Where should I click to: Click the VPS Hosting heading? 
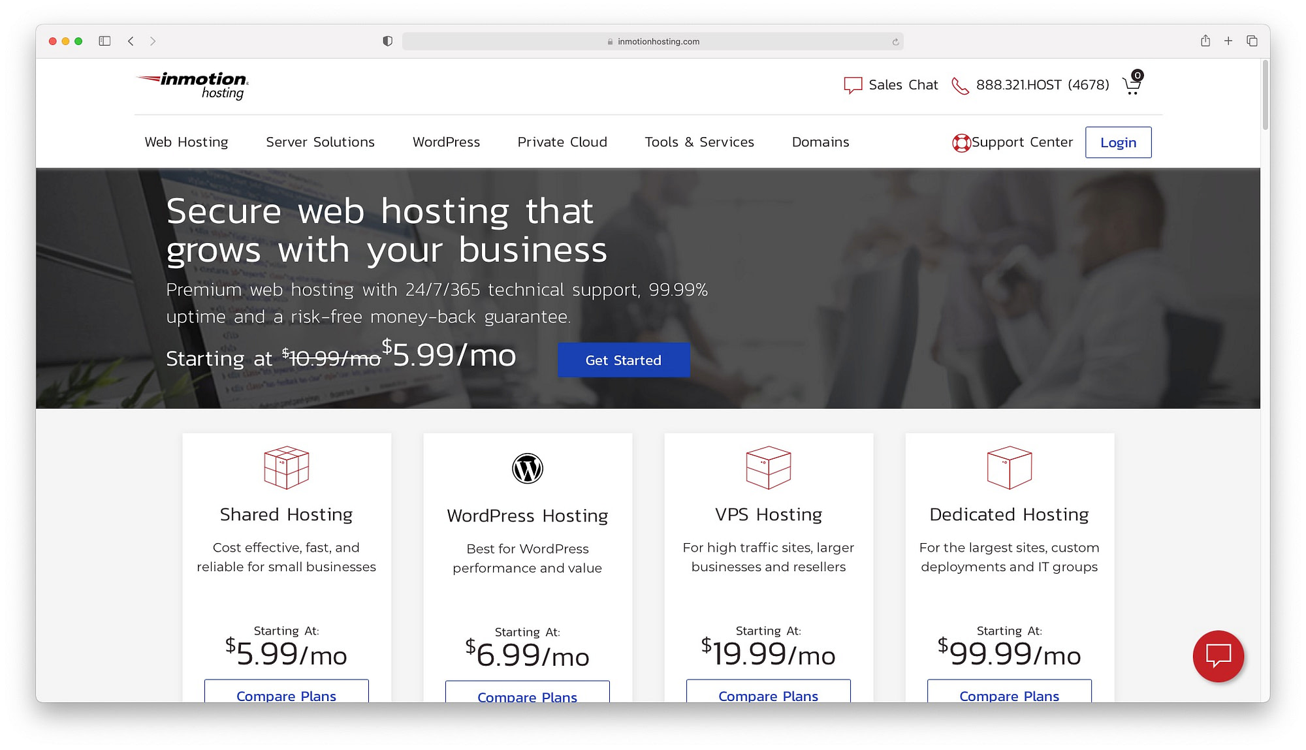(769, 514)
